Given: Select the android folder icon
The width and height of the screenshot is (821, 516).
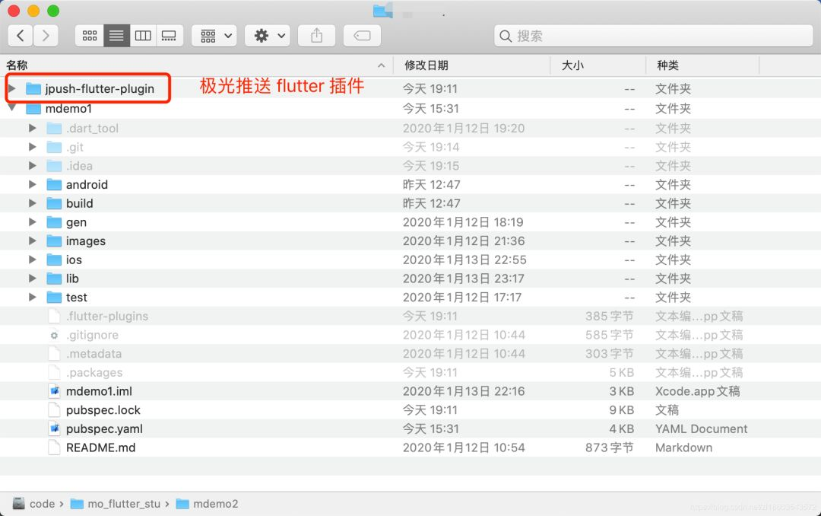Looking at the screenshot, I should click(54, 185).
